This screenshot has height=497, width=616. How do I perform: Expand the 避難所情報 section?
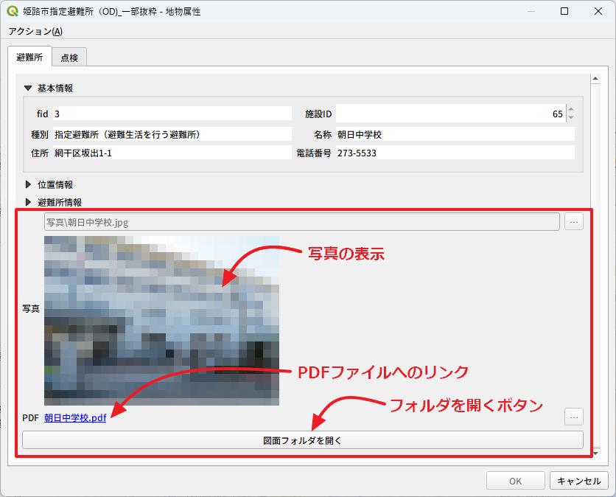pos(28,201)
